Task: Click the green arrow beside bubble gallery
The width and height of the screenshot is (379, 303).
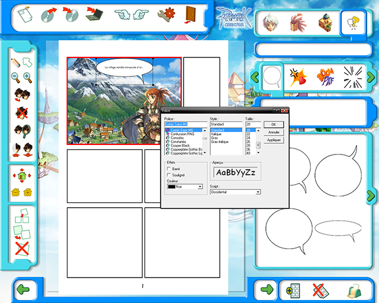Action: [371, 196]
